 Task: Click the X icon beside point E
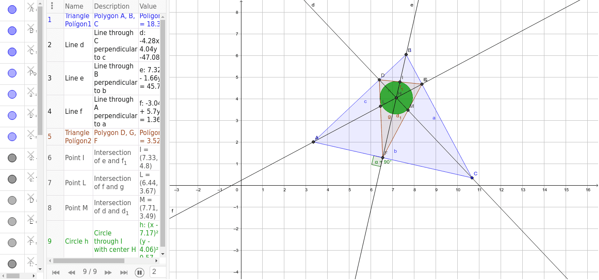[x=31, y=219]
